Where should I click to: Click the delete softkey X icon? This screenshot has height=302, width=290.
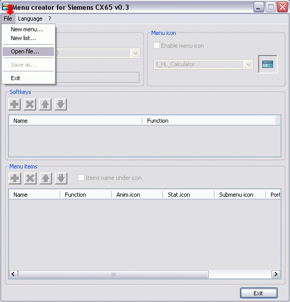point(30,105)
